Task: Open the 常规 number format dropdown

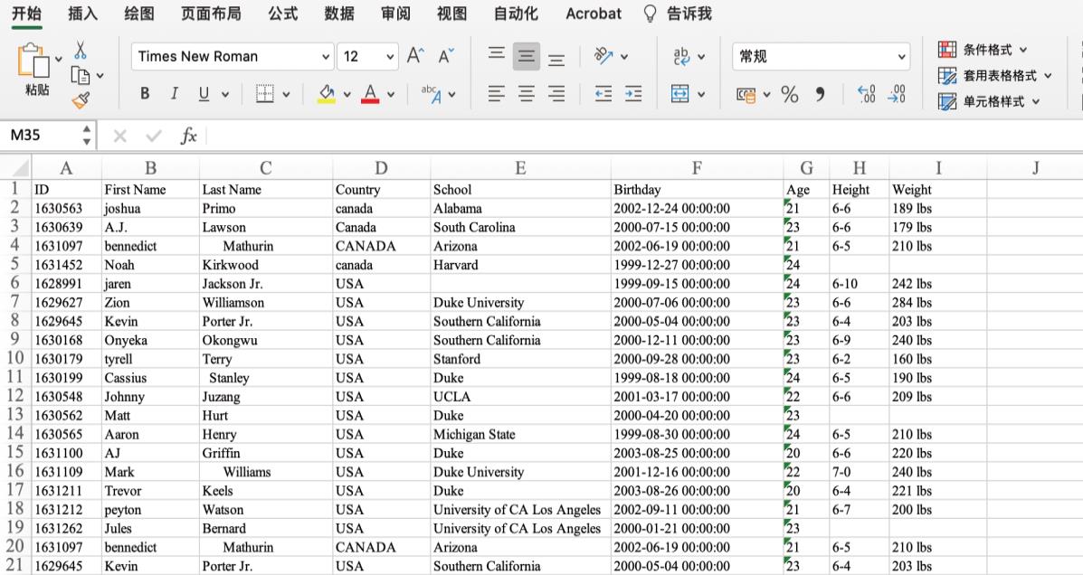Action: coord(901,56)
